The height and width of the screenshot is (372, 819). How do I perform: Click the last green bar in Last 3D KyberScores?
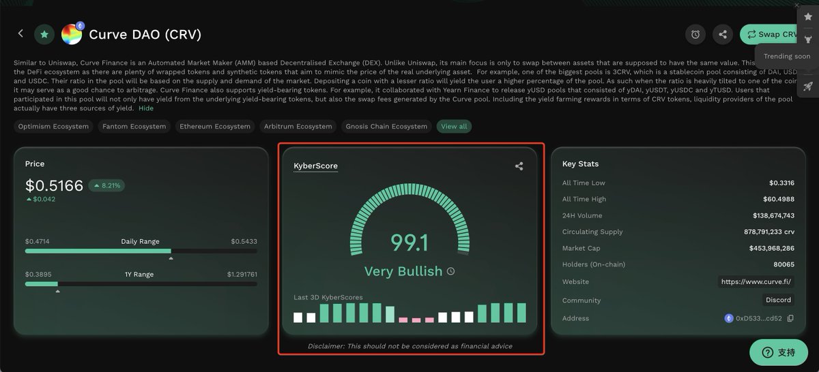coord(521,313)
